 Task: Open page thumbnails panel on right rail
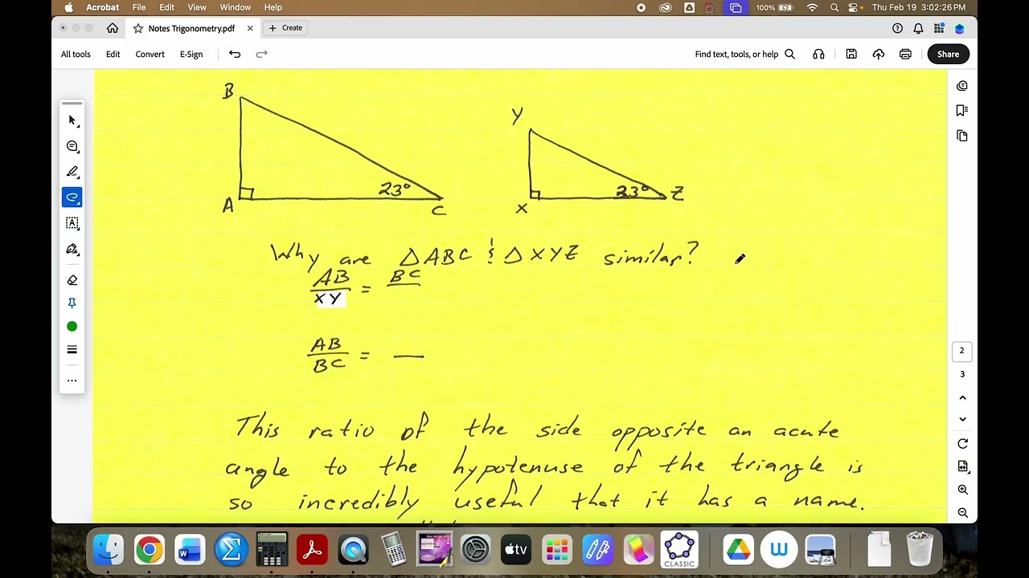coord(962,136)
